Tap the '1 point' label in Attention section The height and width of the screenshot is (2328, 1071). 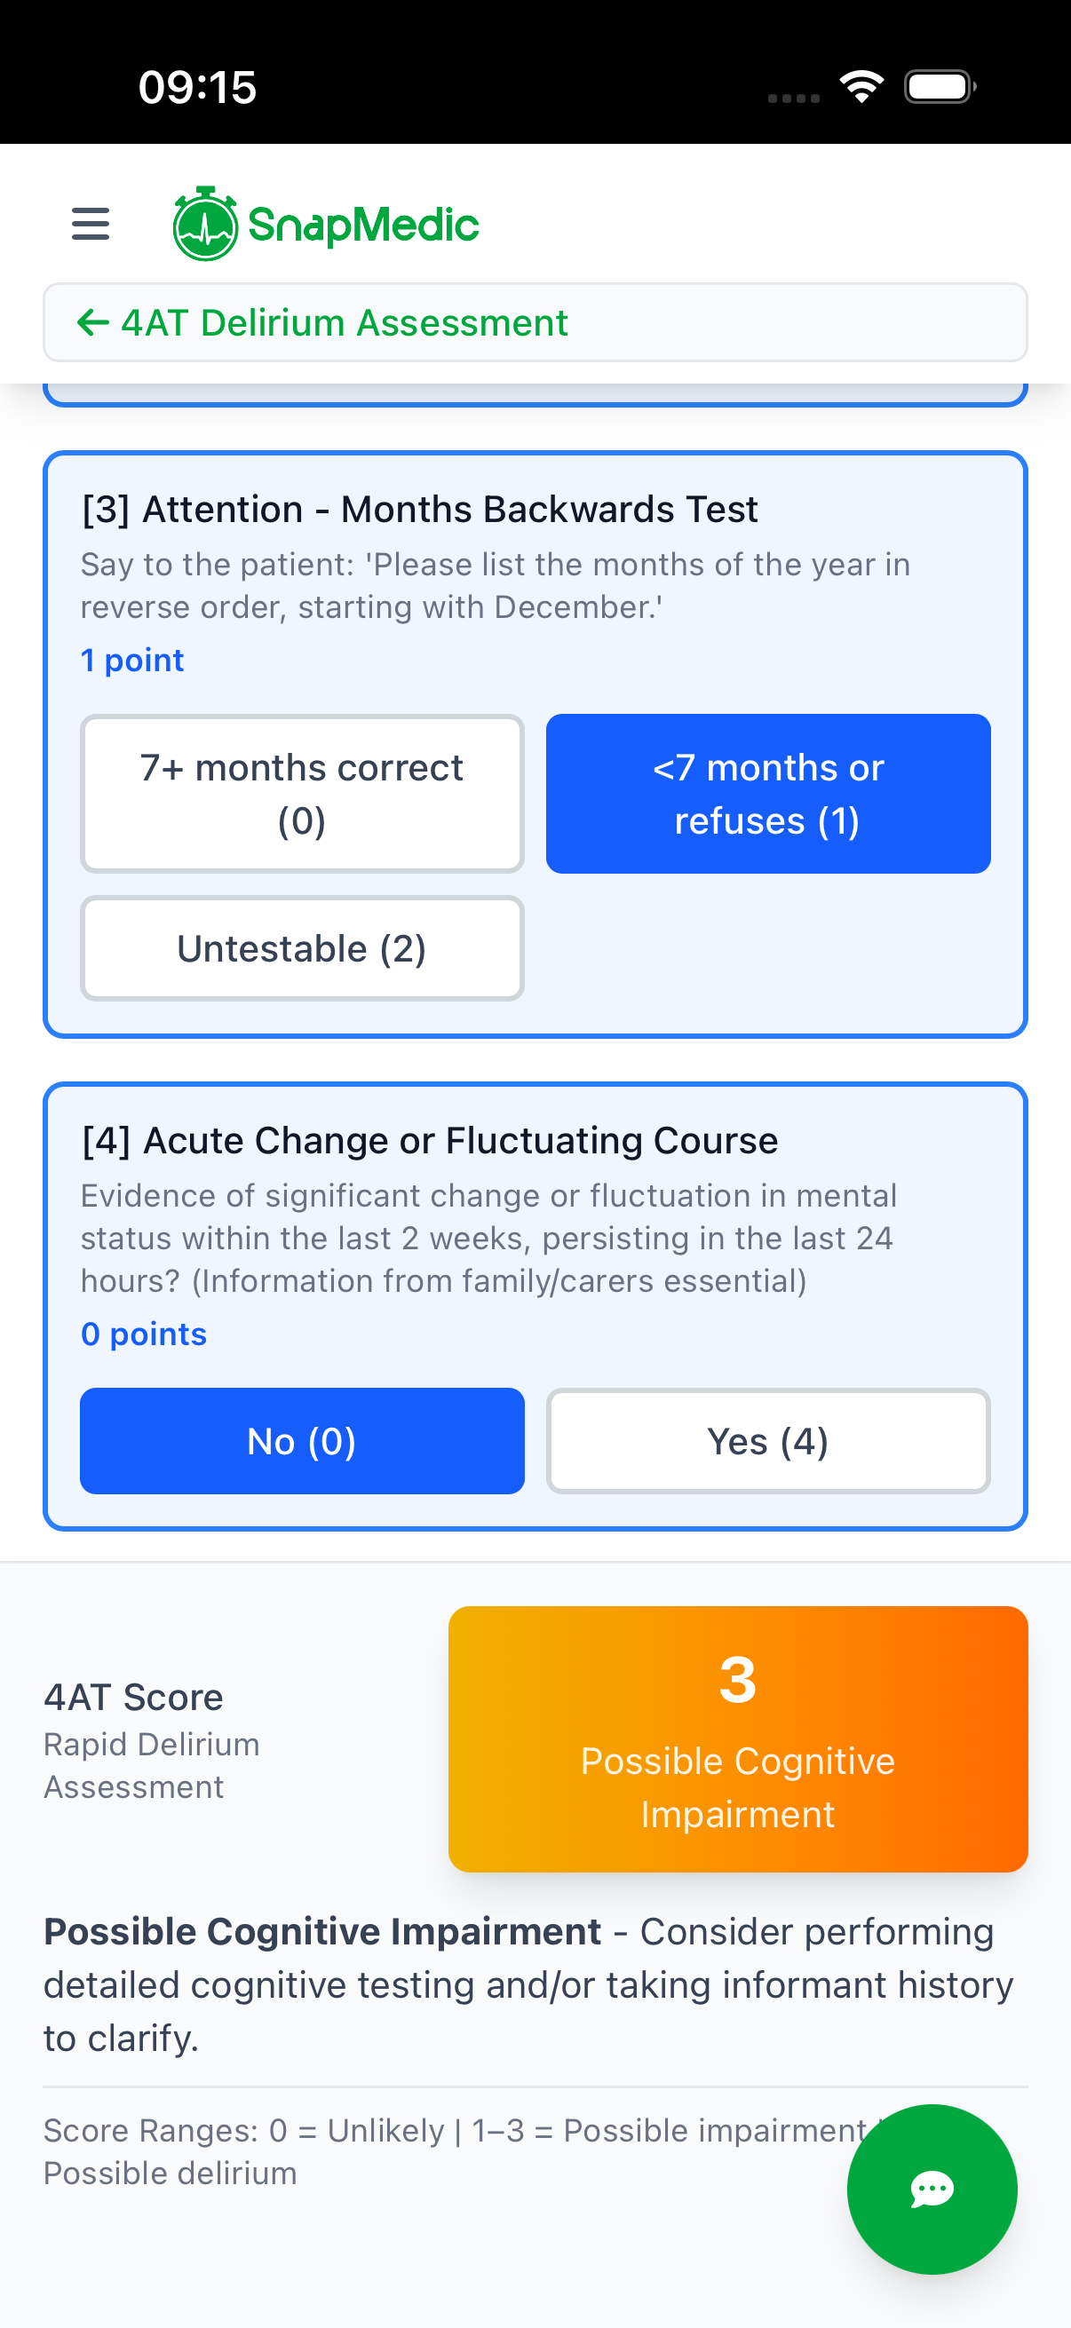click(x=132, y=661)
